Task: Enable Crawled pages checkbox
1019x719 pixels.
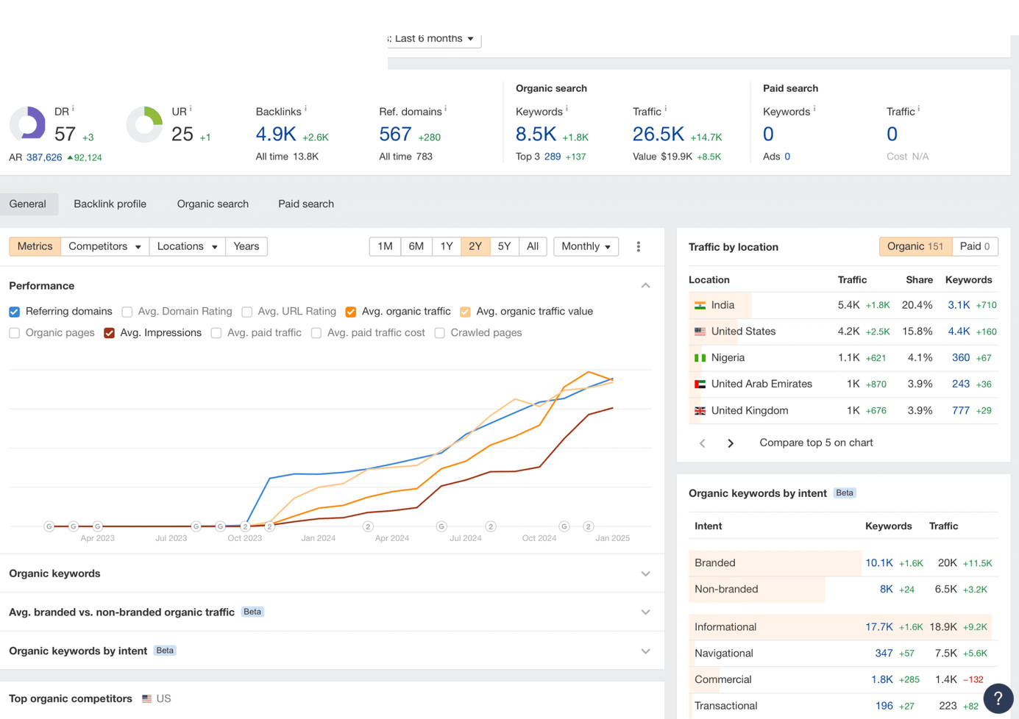Action: coord(439,333)
